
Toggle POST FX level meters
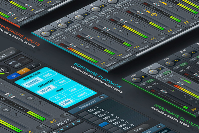pos(46,89)
